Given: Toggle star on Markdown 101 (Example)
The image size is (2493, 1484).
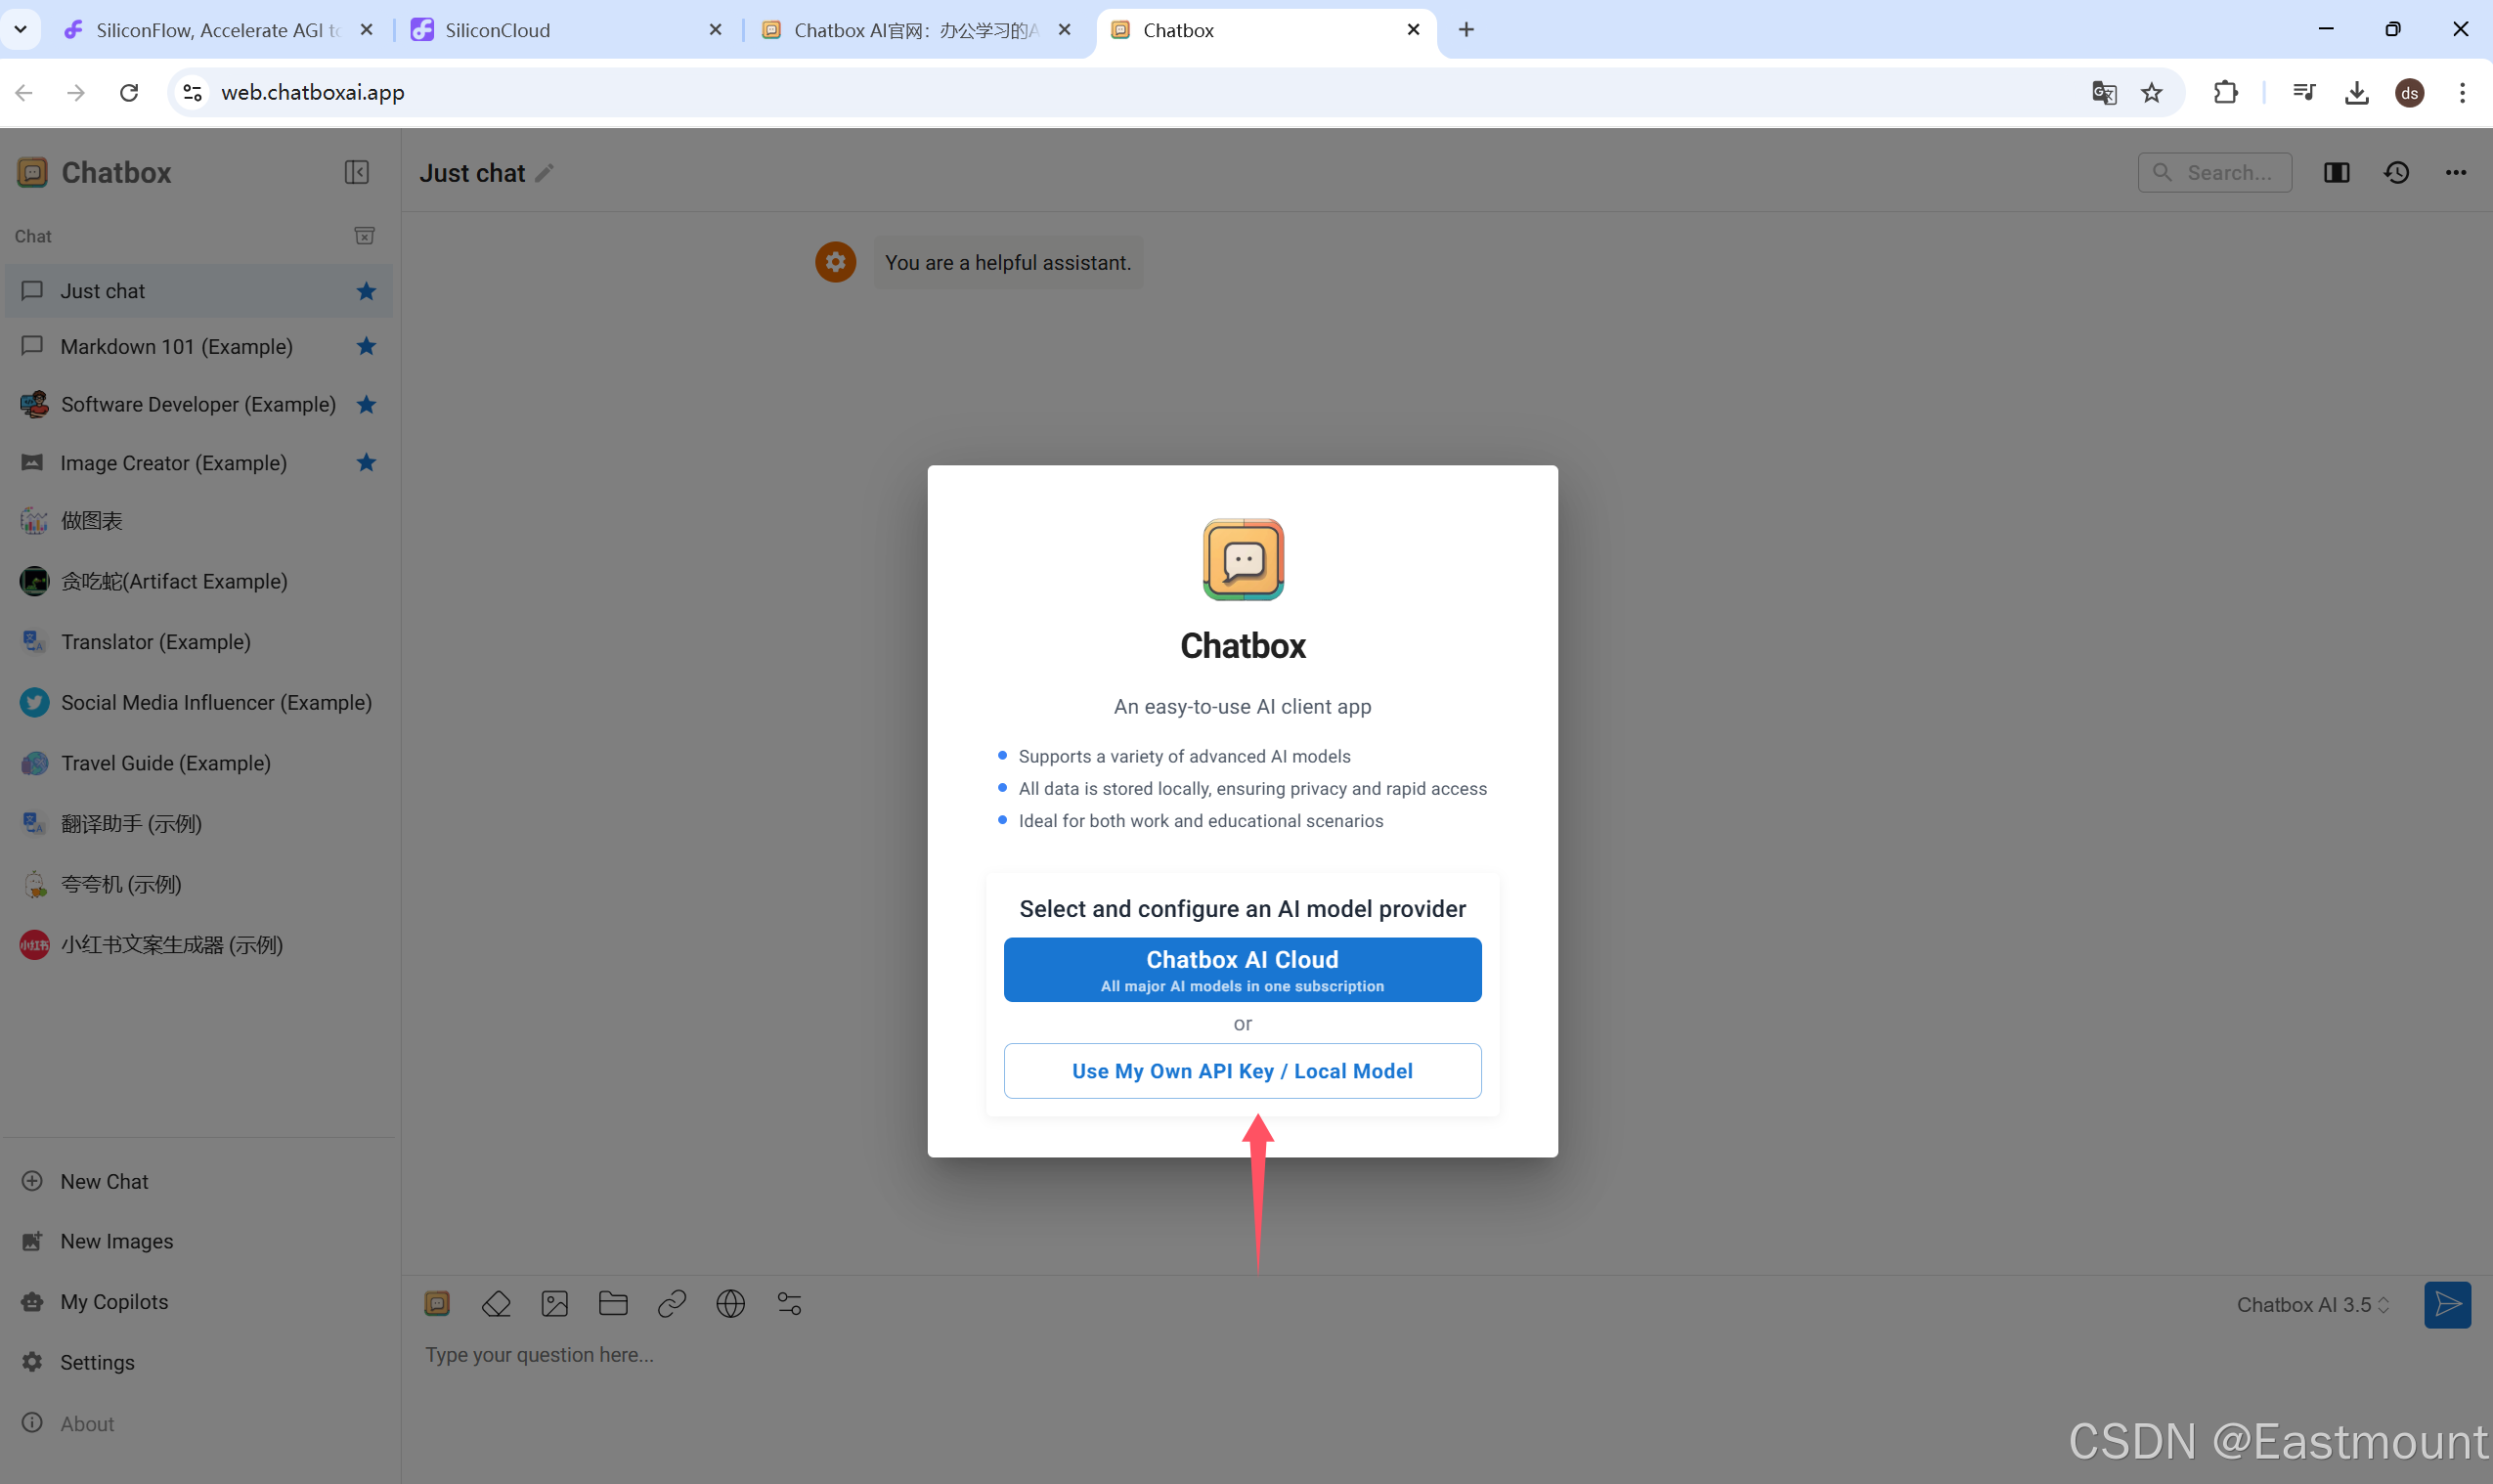Looking at the screenshot, I should (366, 346).
